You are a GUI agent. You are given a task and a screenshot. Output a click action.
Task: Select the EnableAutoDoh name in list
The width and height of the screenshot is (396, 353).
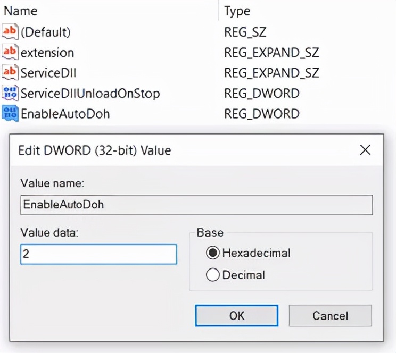pos(65,113)
